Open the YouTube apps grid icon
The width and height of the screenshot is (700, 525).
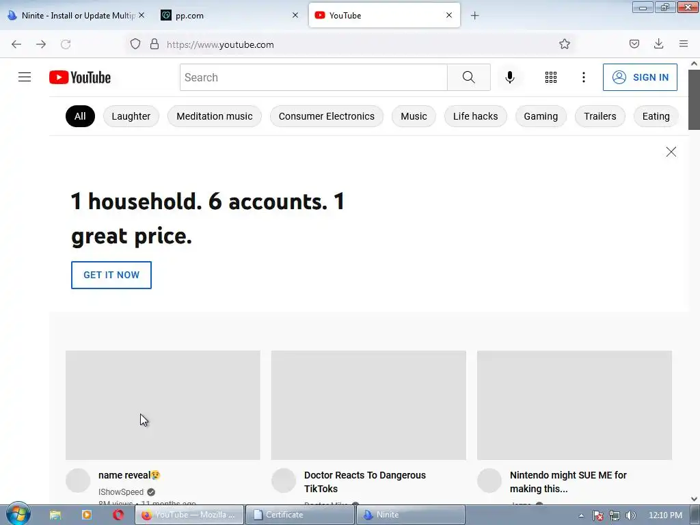551,77
